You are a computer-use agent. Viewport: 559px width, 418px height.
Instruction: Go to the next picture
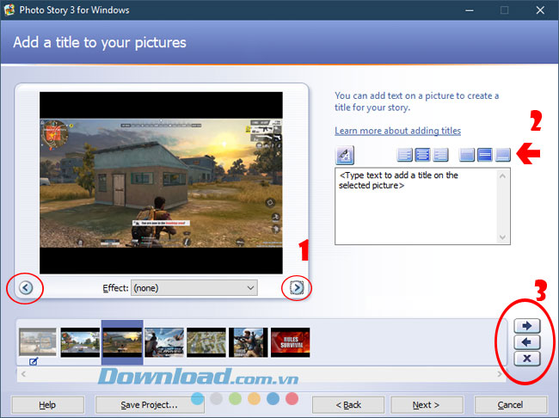(x=297, y=287)
